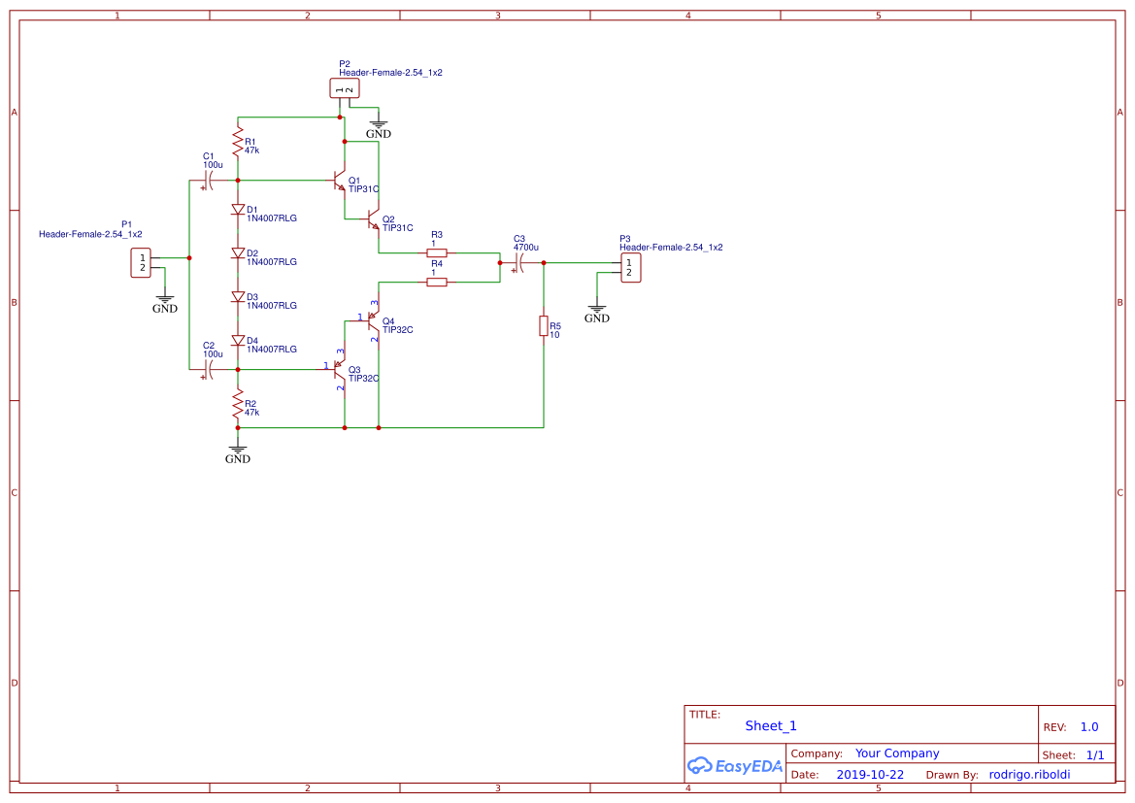Click the revision value 1.0
Viewport: 1135px width, 803px height.
pyautogui.click(x=1089, y=727)
